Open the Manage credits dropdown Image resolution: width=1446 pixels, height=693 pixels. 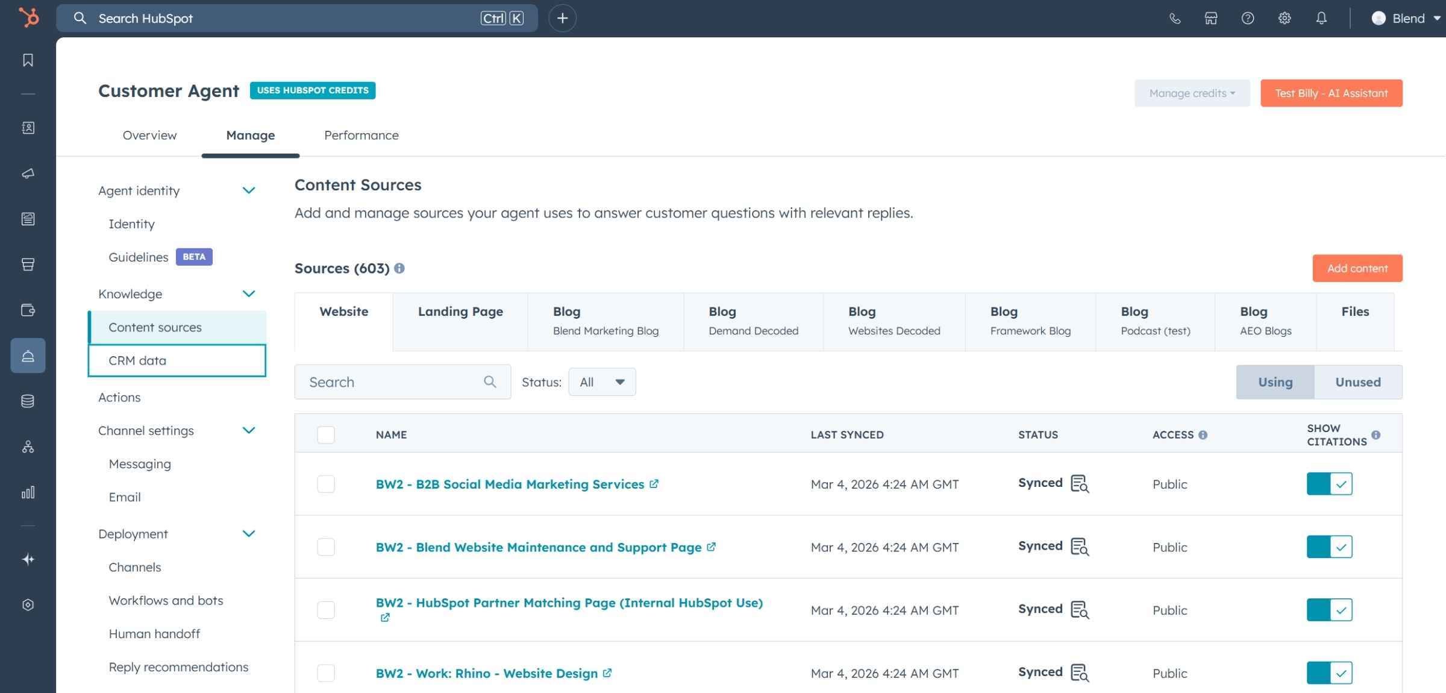1191,93
